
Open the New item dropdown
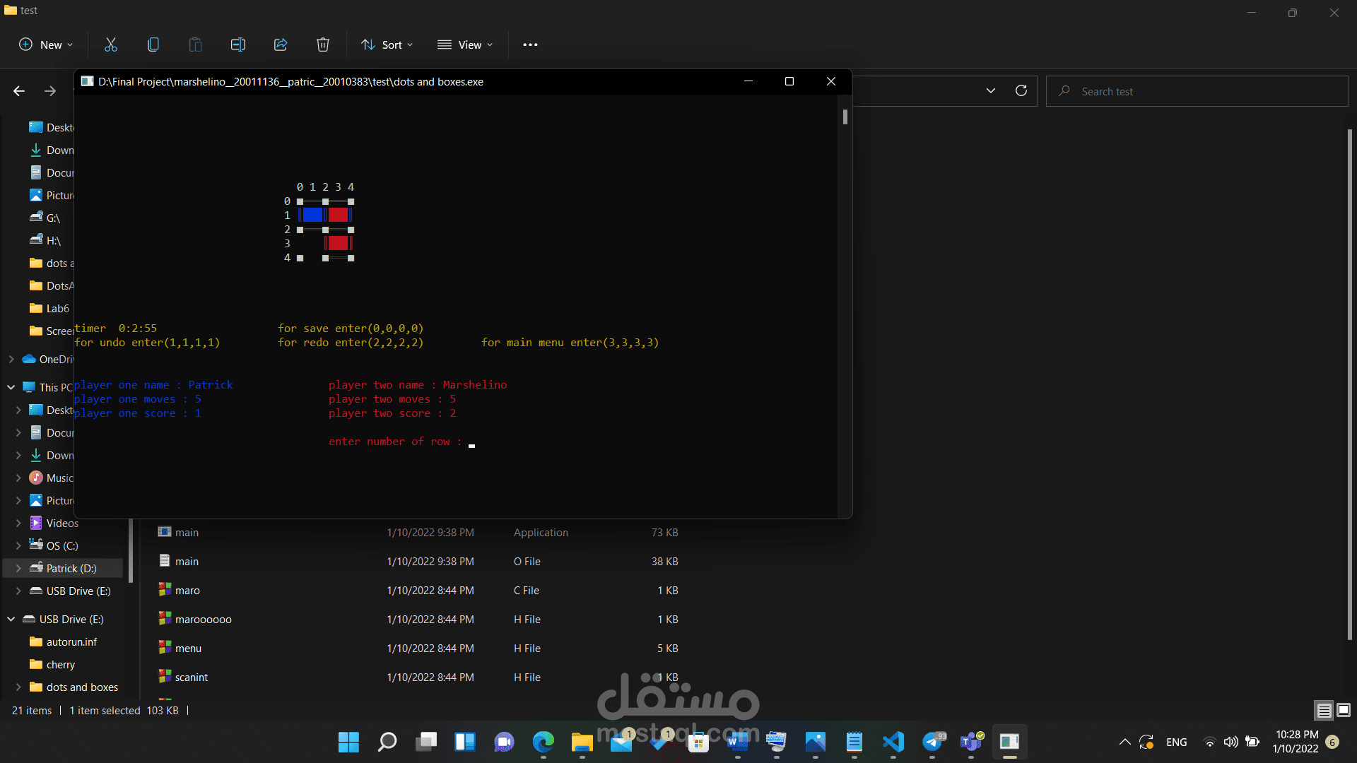coord(46,45)
